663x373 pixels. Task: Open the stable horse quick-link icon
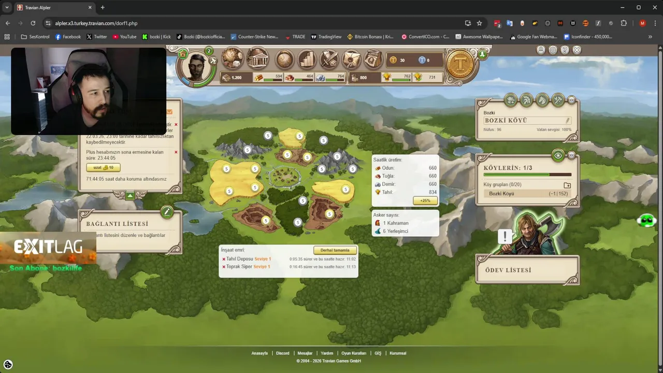click(x=542, y=99)
